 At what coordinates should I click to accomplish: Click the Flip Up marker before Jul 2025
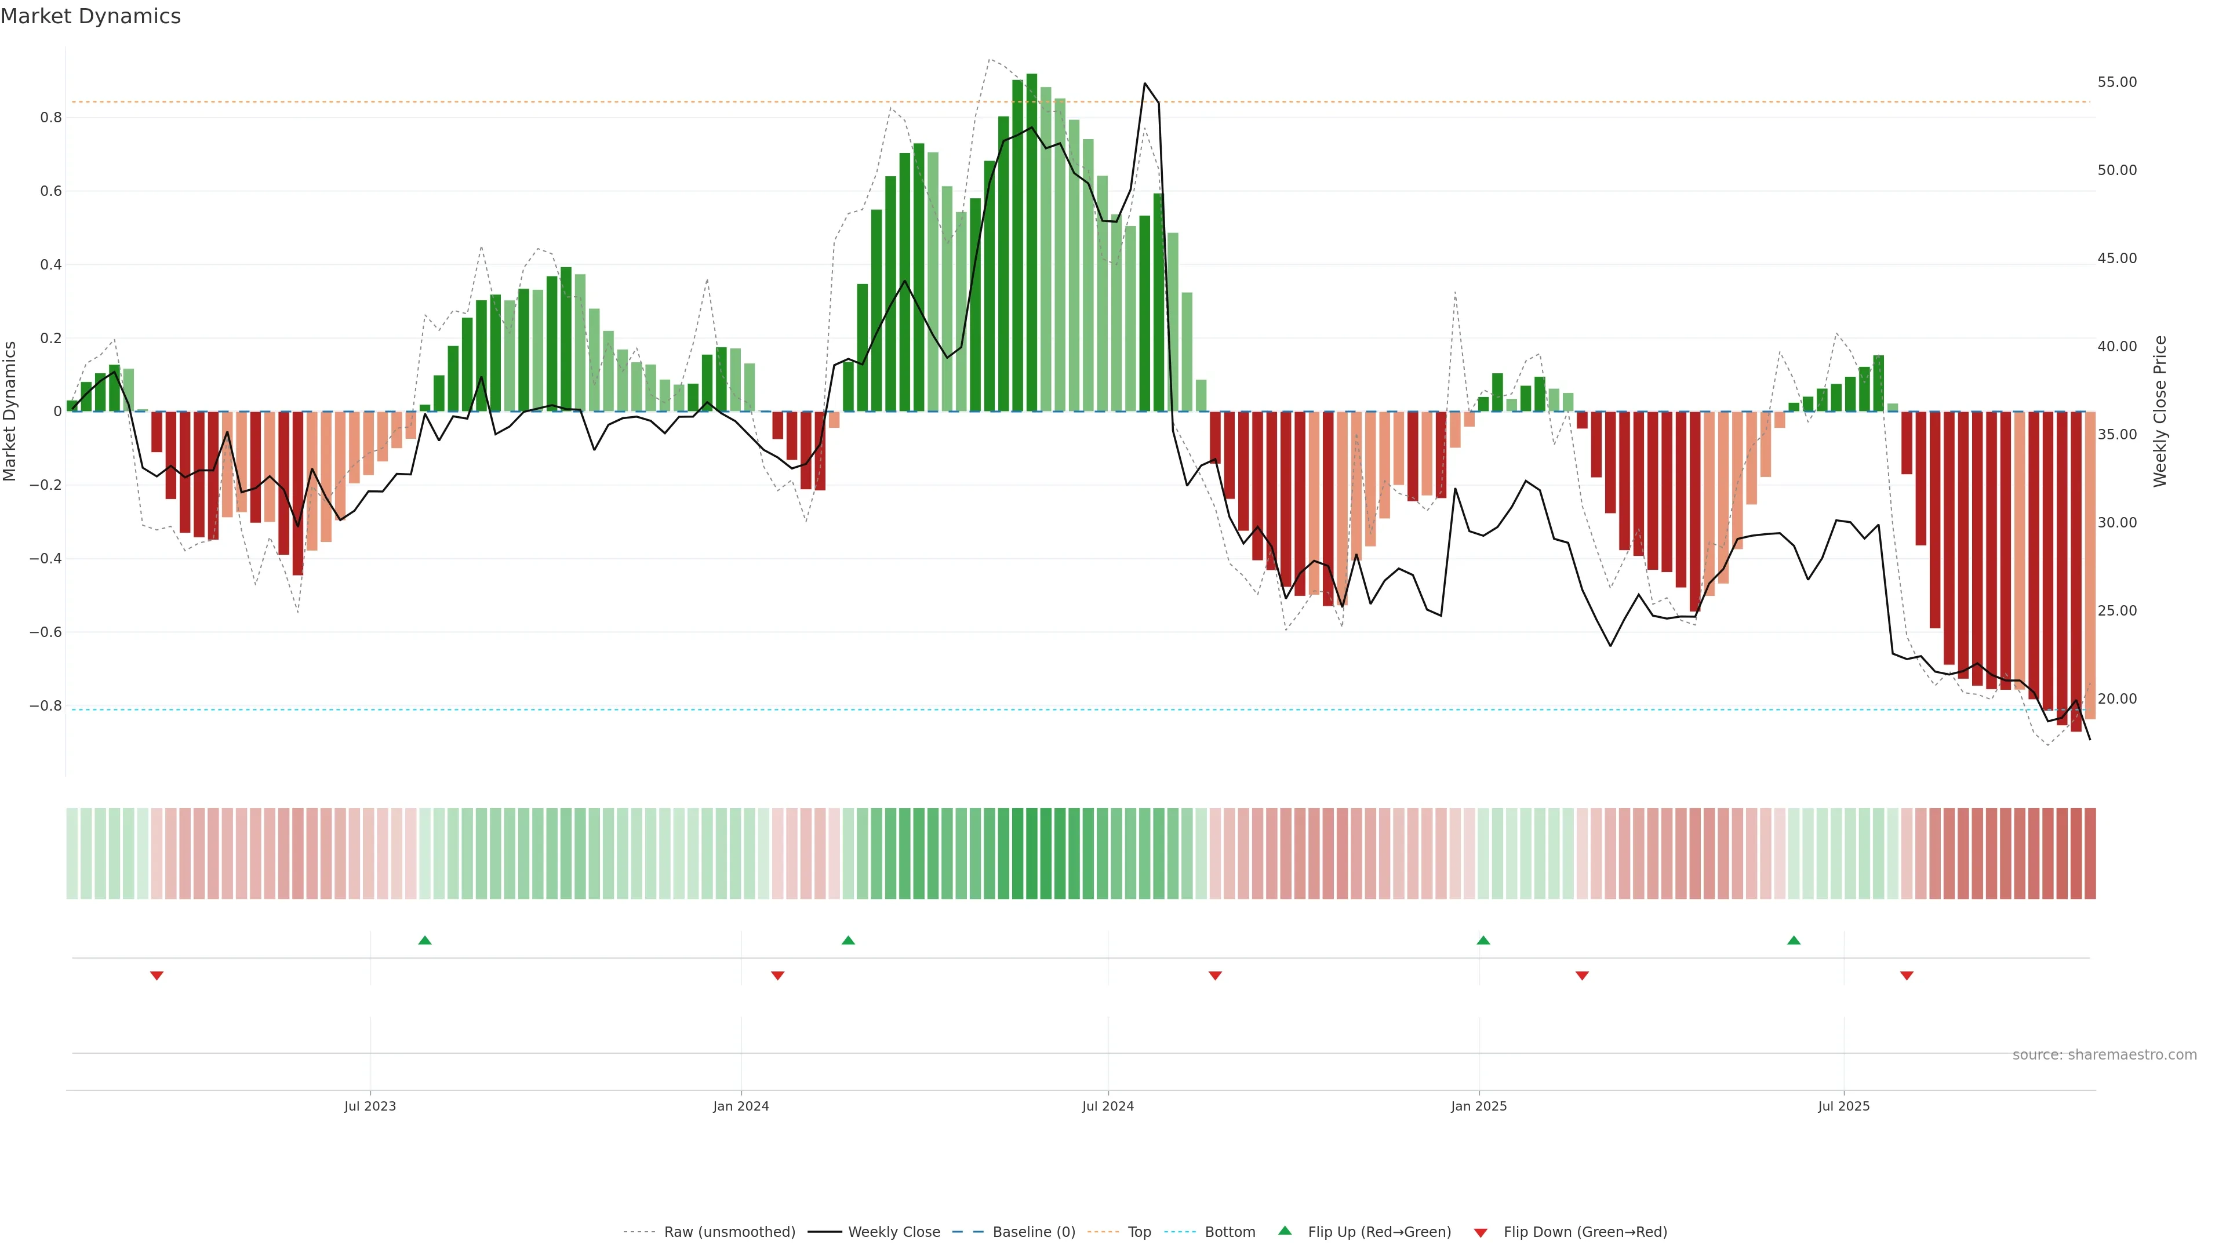click(1794, 940)
